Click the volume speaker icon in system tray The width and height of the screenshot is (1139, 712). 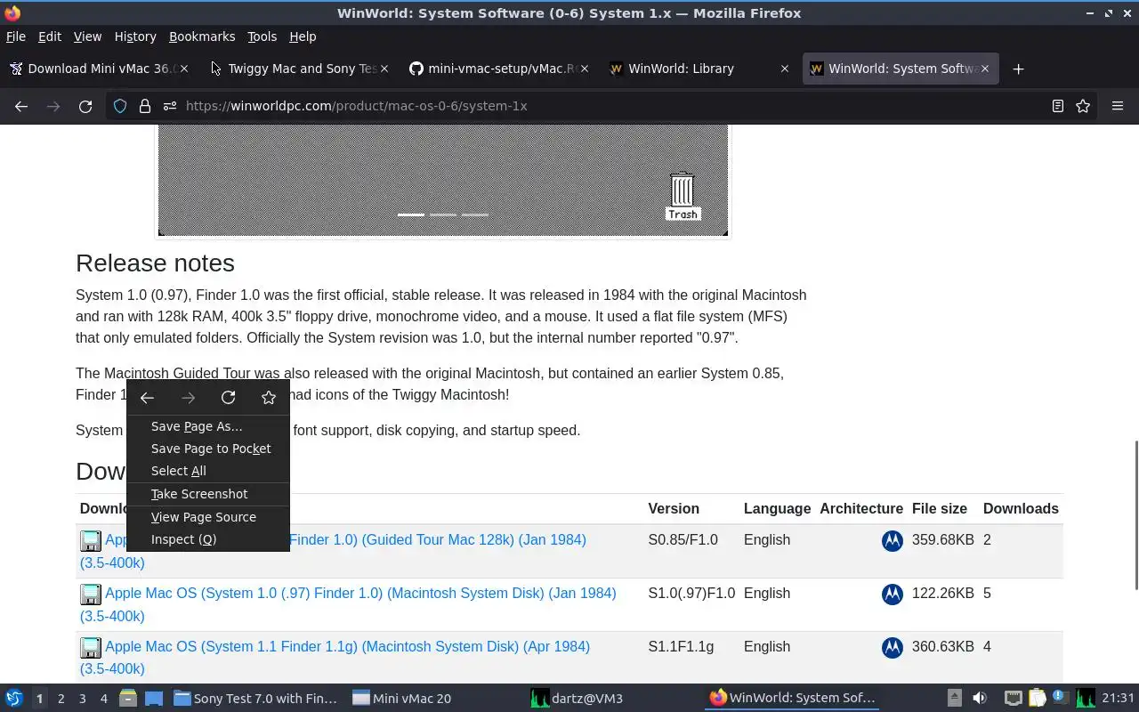[x=980, y=699]
